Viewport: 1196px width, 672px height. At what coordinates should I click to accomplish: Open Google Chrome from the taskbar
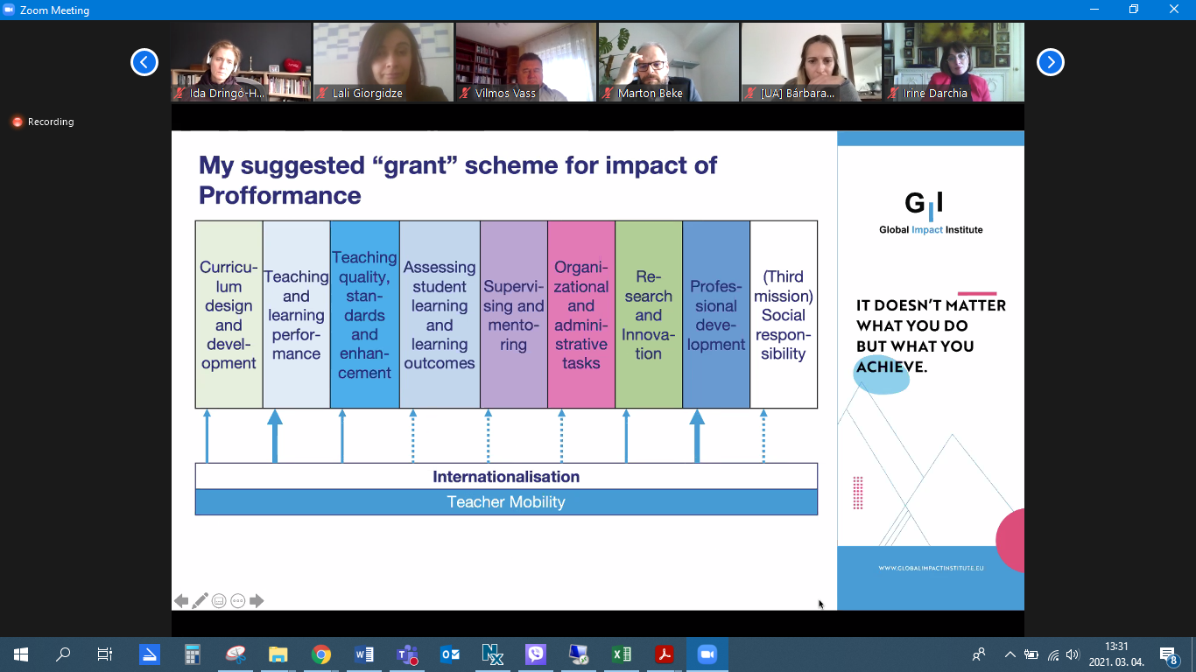tap(321, 654)
